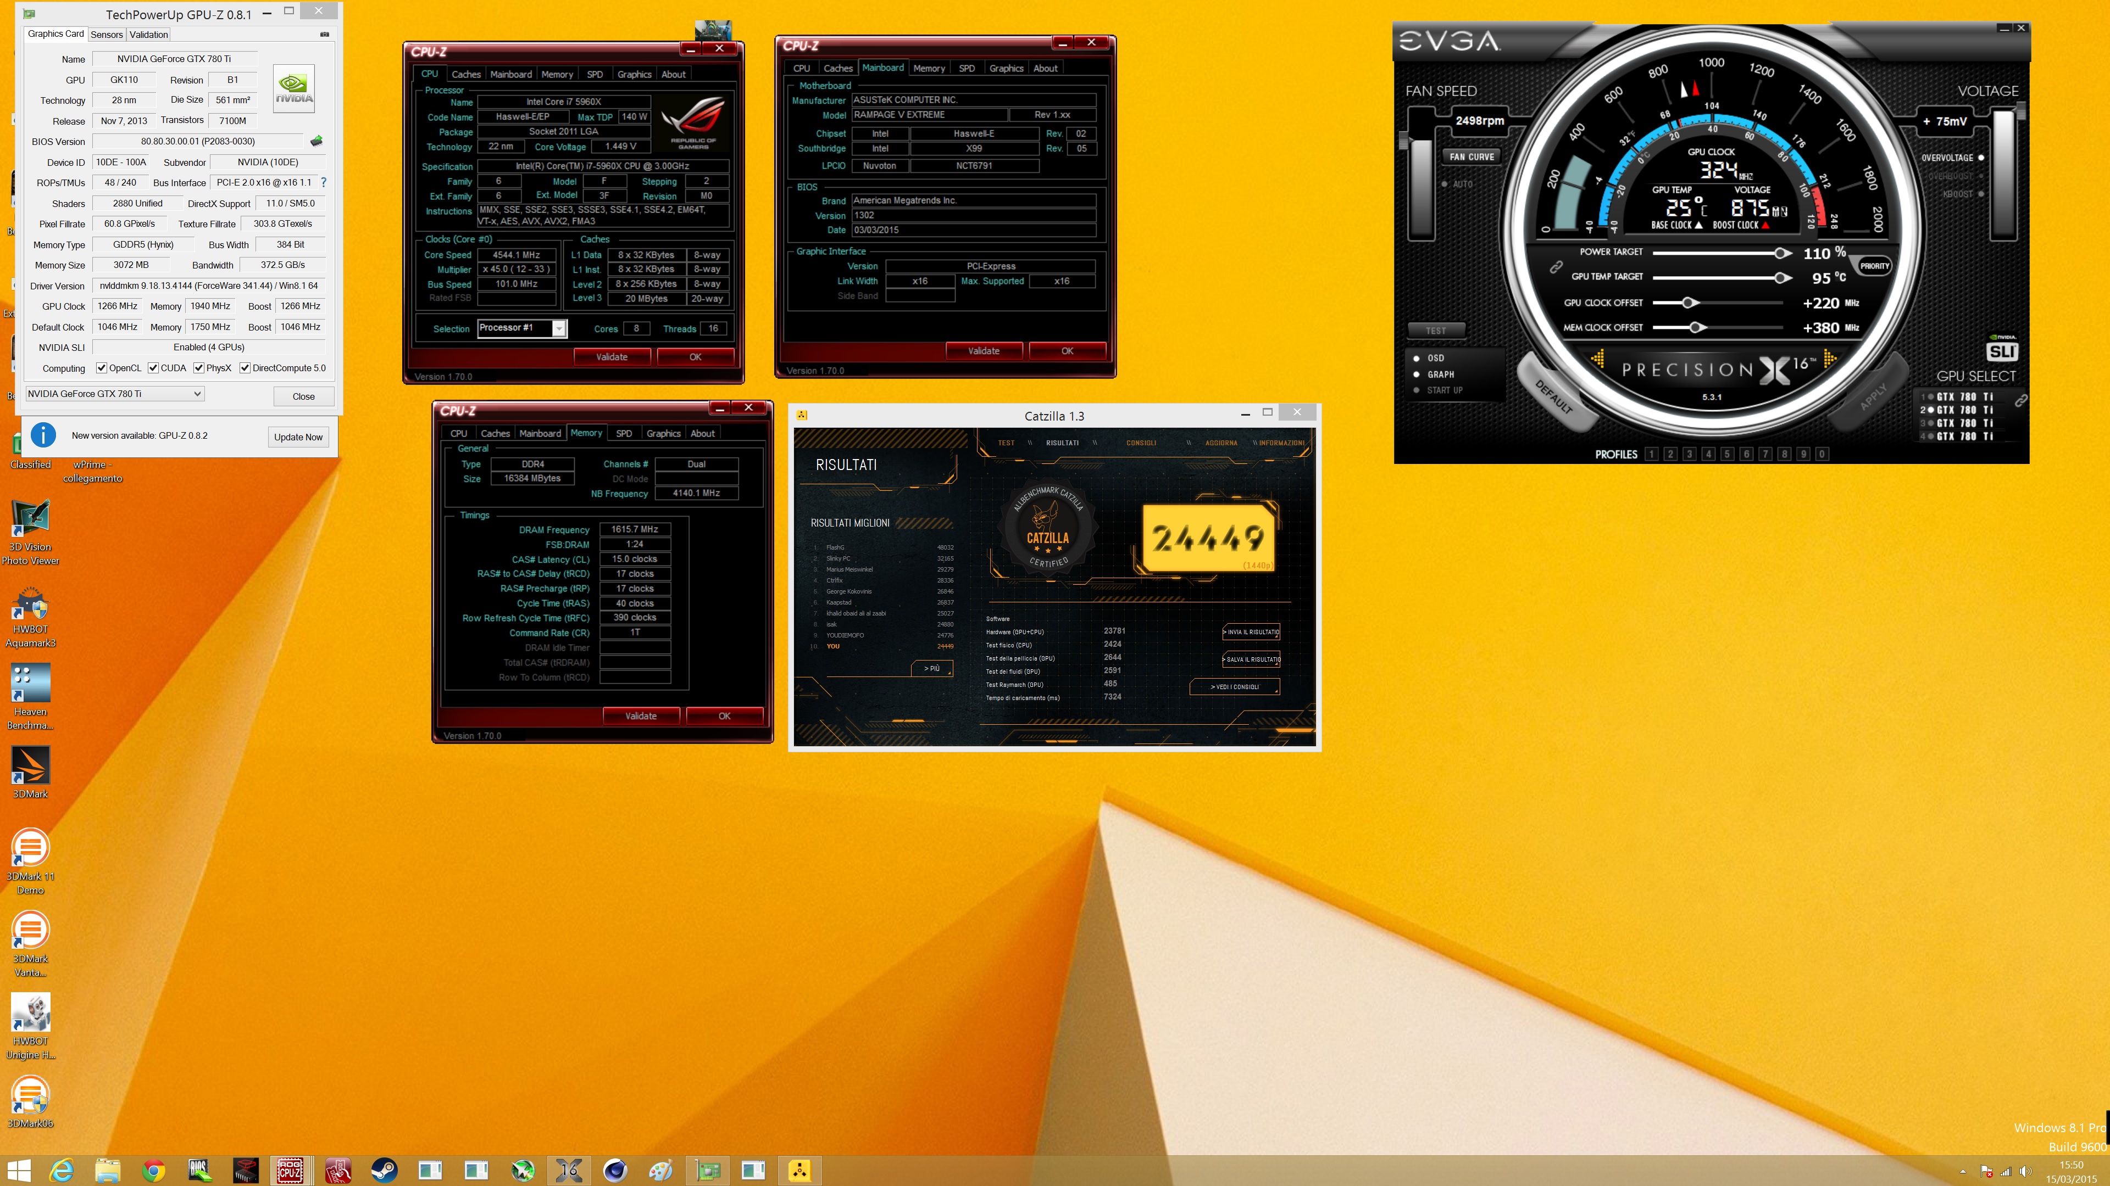Image resolution: width=2110 pixels, height=1186 pixels.
Task: Open the 3DMark 11 Demo desktop icon
Action: click(x=30, y=862)
